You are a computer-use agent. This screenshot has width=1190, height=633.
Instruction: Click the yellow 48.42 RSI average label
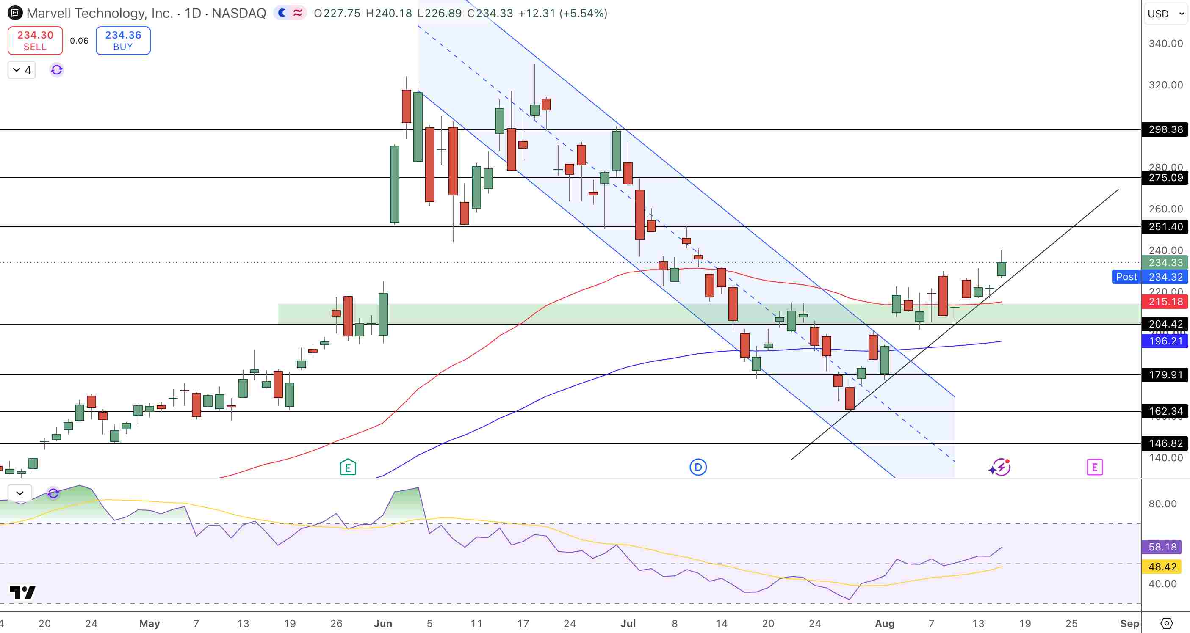[1162, 567]
